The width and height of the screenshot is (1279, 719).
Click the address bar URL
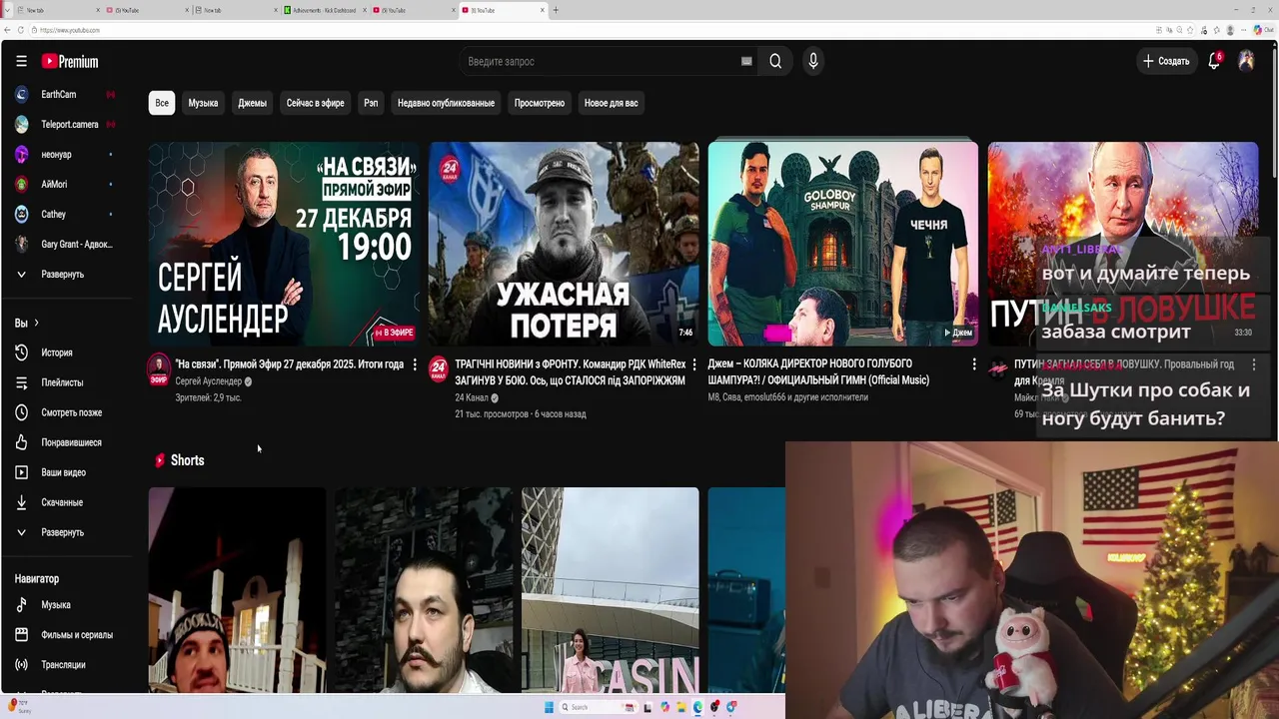click(70, 30)
